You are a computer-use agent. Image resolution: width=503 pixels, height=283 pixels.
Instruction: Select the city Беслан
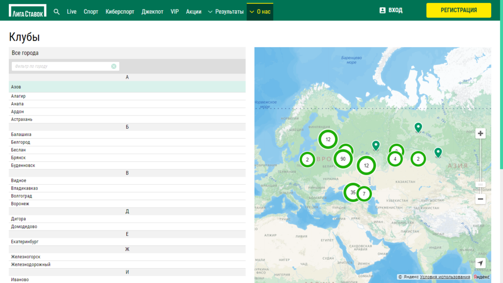tap(127, 150)
